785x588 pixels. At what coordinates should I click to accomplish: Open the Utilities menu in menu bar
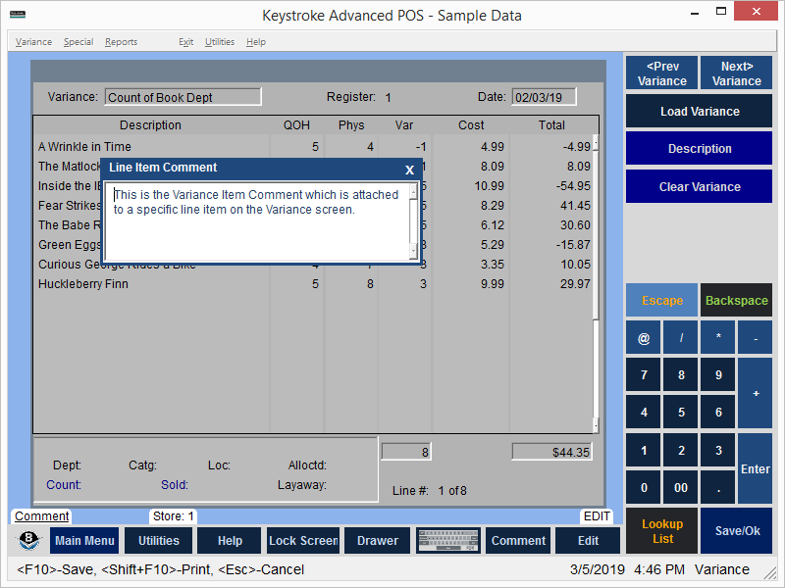(220, 42)
